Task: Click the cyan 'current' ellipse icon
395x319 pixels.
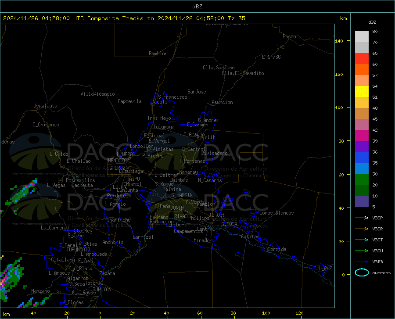Action: (362, 272)
